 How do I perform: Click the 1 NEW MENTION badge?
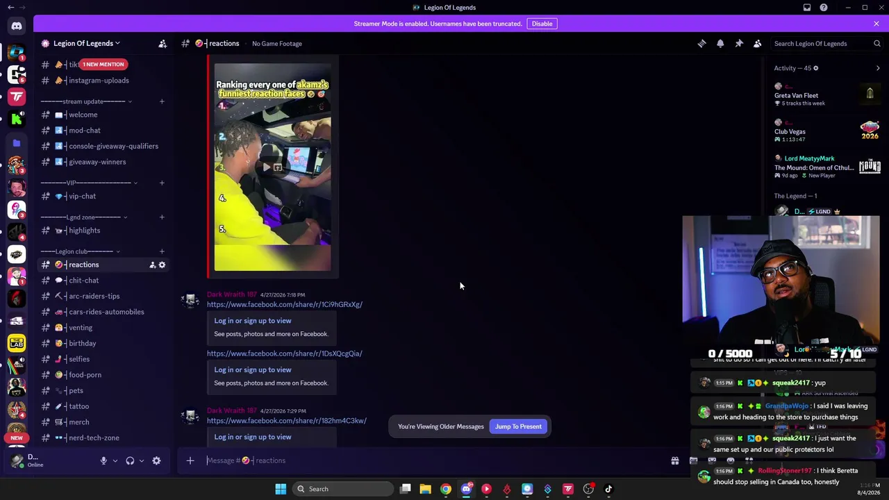click(103, 65)
